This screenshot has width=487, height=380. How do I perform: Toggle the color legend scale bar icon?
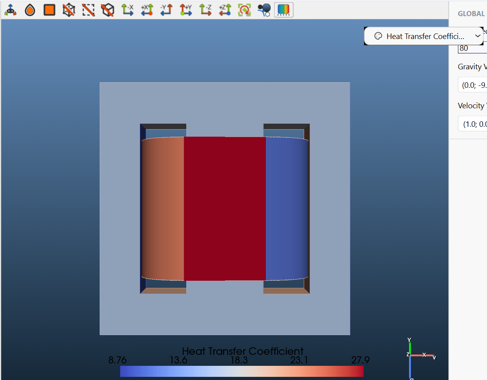284,10
